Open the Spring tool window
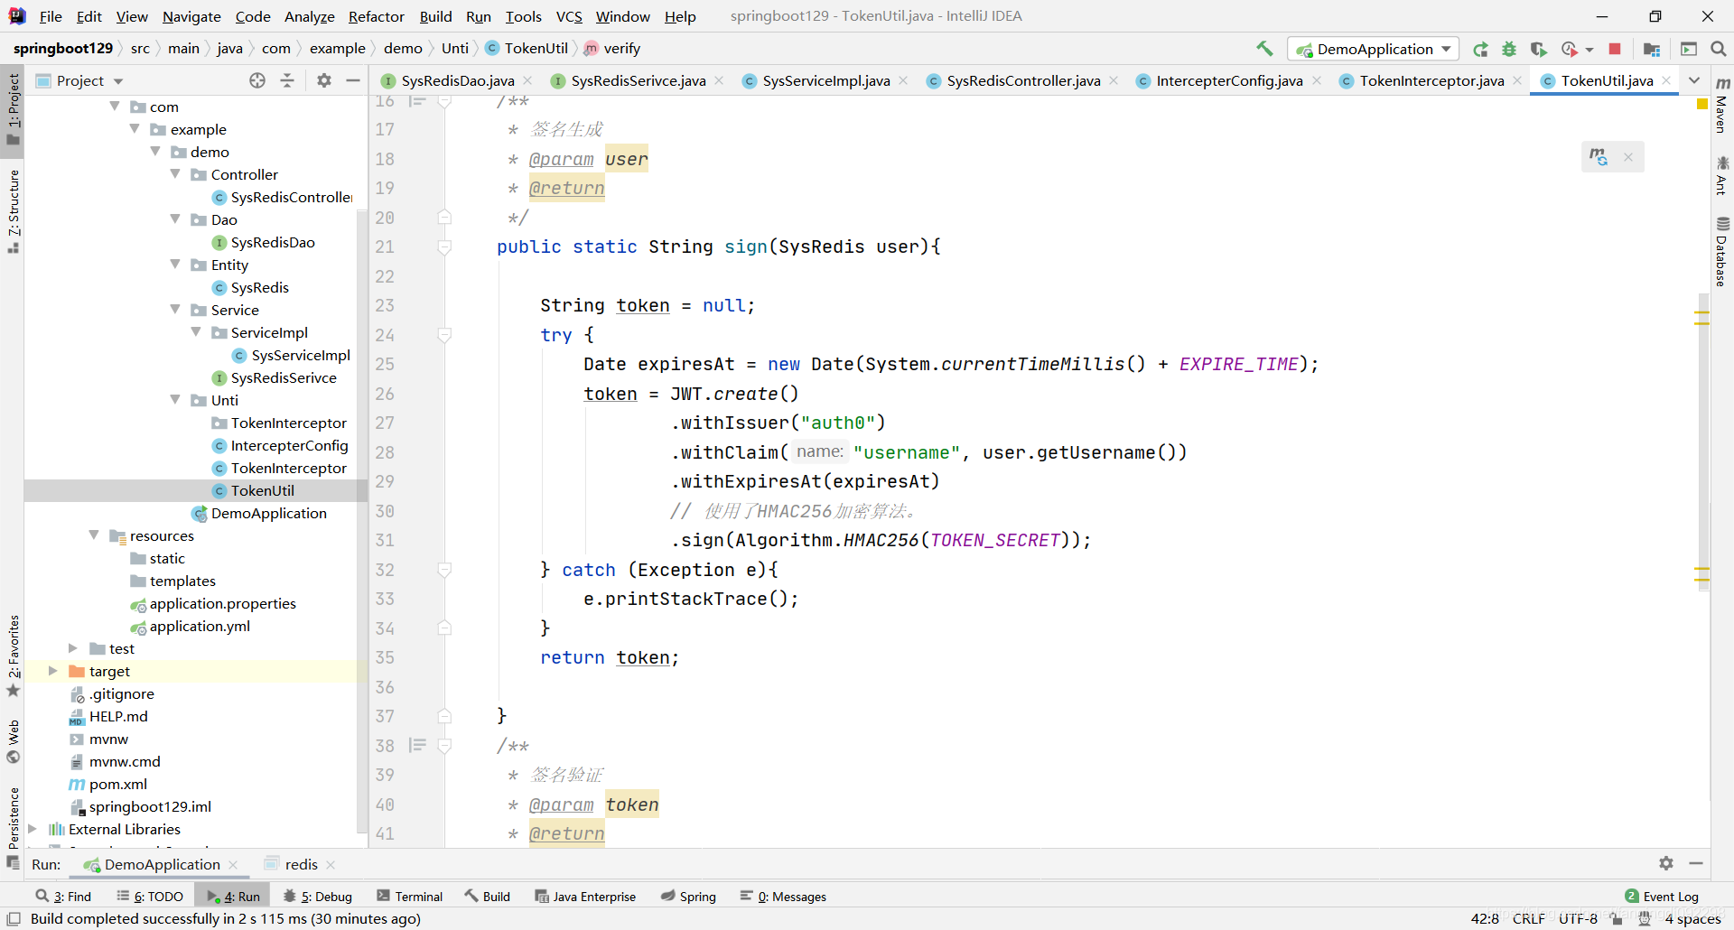 click(x=688, y=896)
